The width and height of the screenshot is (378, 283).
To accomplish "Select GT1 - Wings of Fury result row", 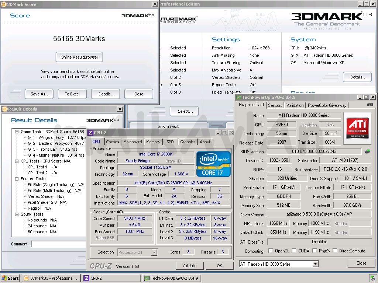I will [x=56, y=138].
